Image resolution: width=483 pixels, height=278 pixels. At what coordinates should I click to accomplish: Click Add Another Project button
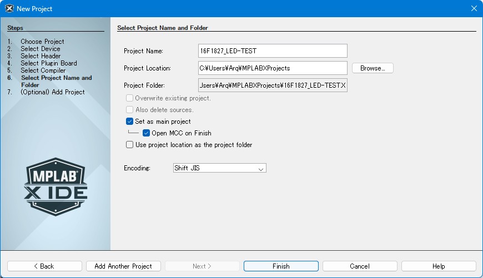(123, 266)
